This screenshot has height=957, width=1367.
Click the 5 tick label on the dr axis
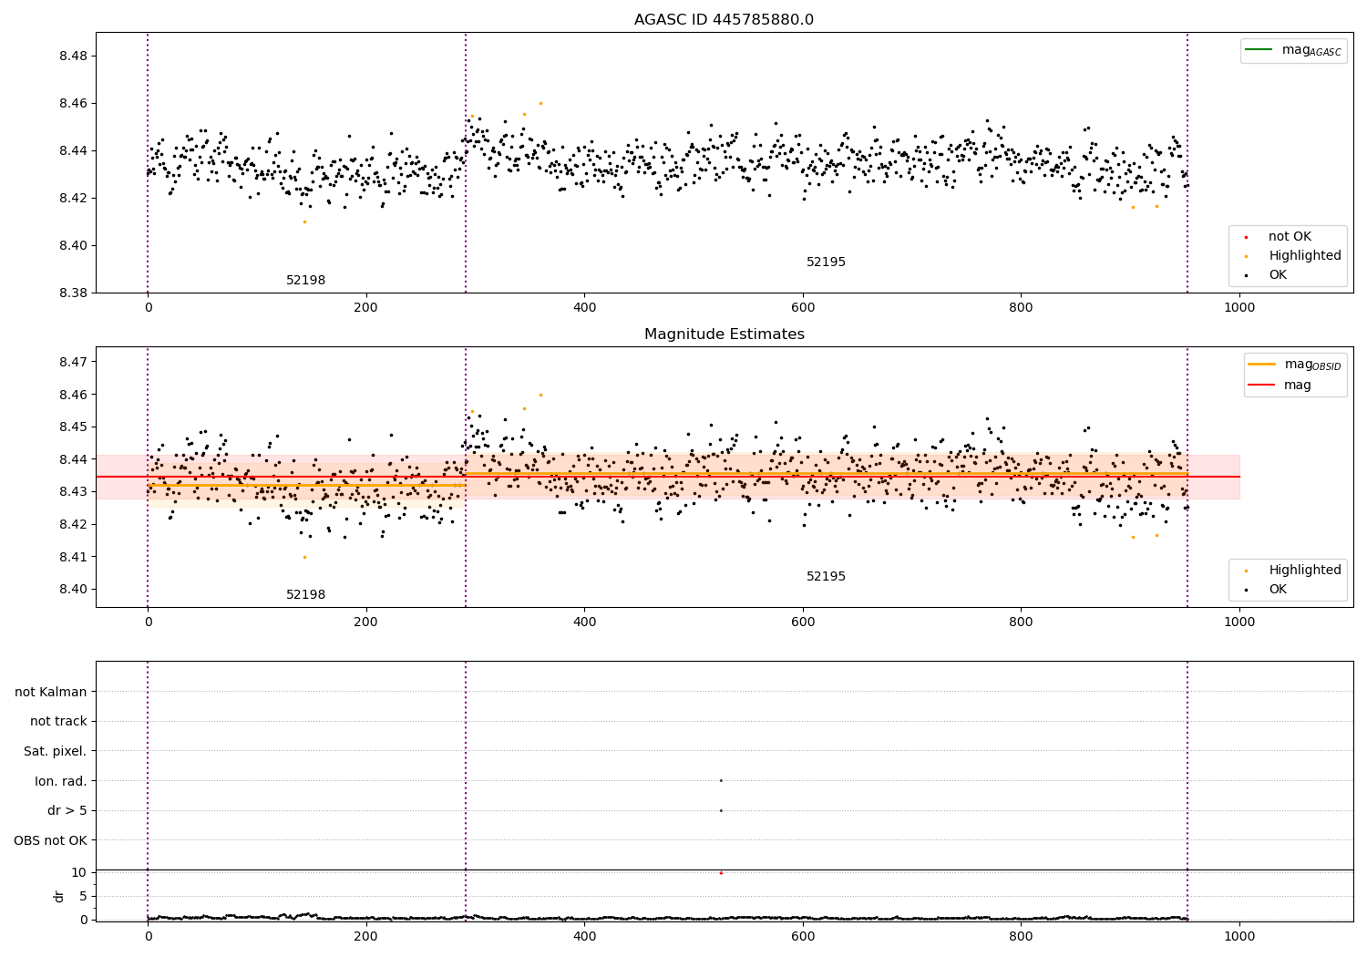tap(84, 897)
